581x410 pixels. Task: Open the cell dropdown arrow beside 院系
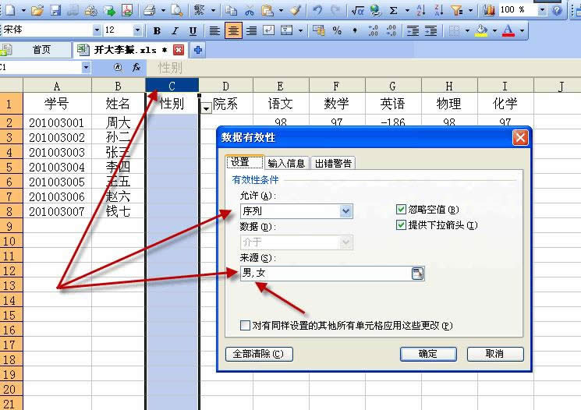(206, 108)
